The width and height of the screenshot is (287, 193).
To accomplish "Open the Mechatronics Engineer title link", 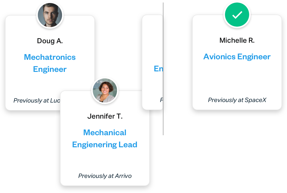I will click(50, 63).
